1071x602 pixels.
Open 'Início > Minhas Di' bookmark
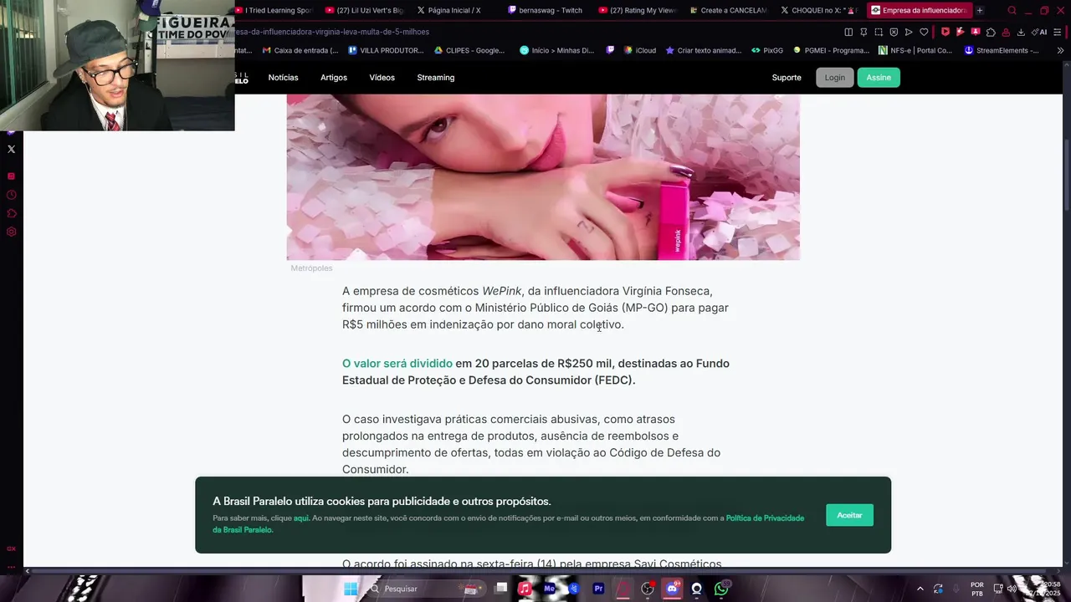pos(556,50)
